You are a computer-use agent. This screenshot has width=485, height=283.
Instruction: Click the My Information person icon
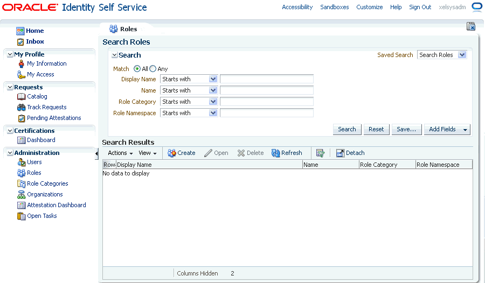tap(21, 64)
